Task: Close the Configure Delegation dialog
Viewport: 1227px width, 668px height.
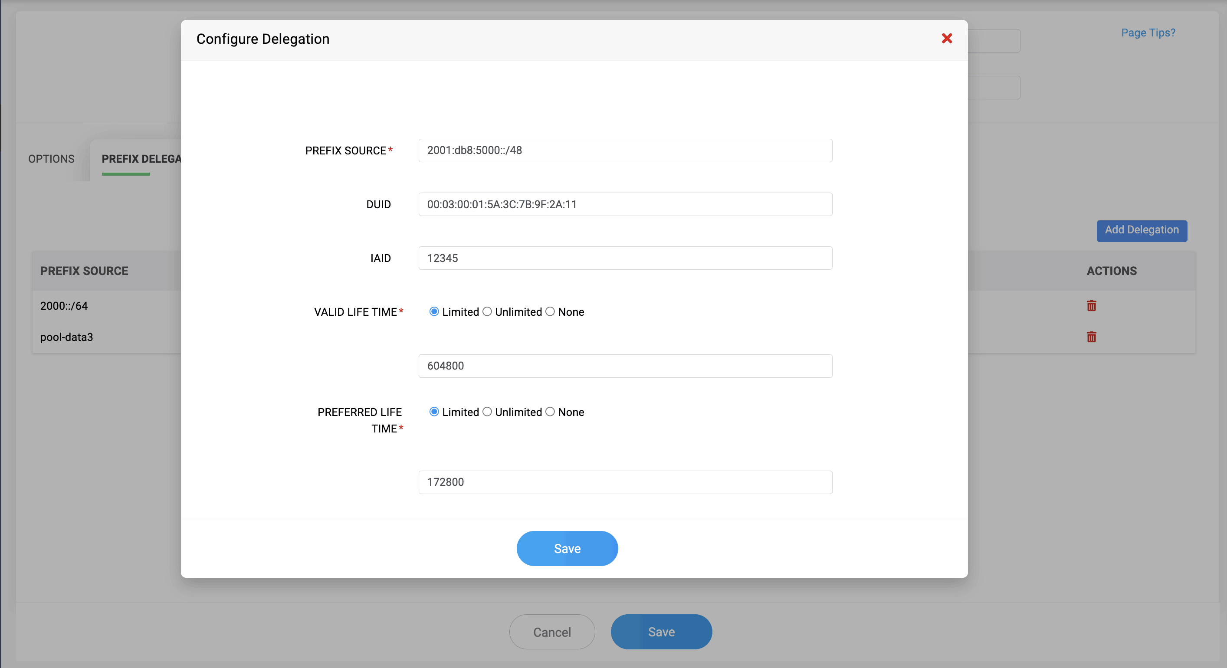Action: tap(947, 39)
